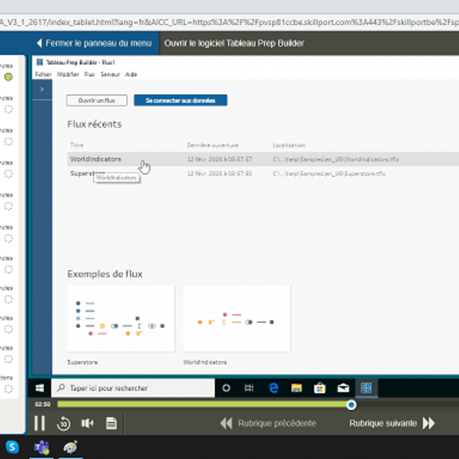Screen dimensions: 459x459
Task: Click the Tableau Prep Builder title icon
Action: [x=40, y=62]
